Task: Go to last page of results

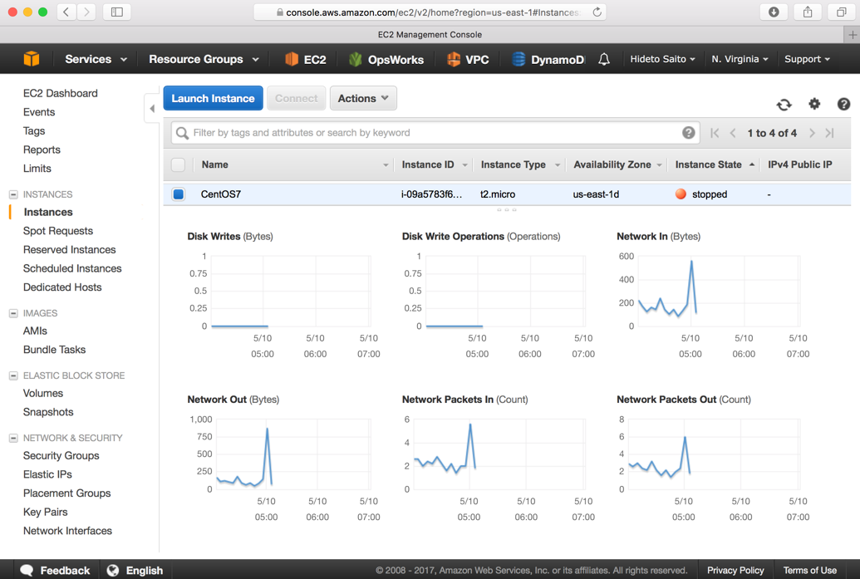Action: (x=830, y=133)
